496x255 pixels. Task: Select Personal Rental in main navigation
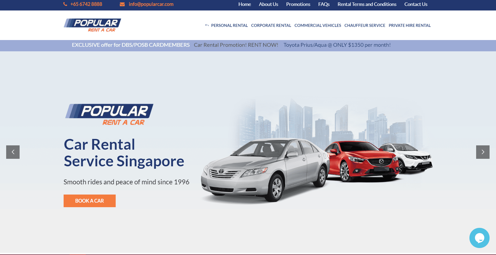point(229,26)
